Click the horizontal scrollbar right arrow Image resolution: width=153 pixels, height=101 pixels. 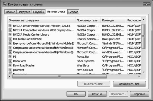139,76
